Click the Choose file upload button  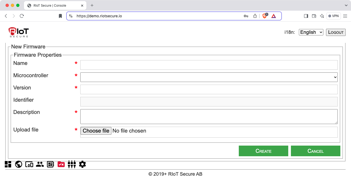click(x=96, y=131)
